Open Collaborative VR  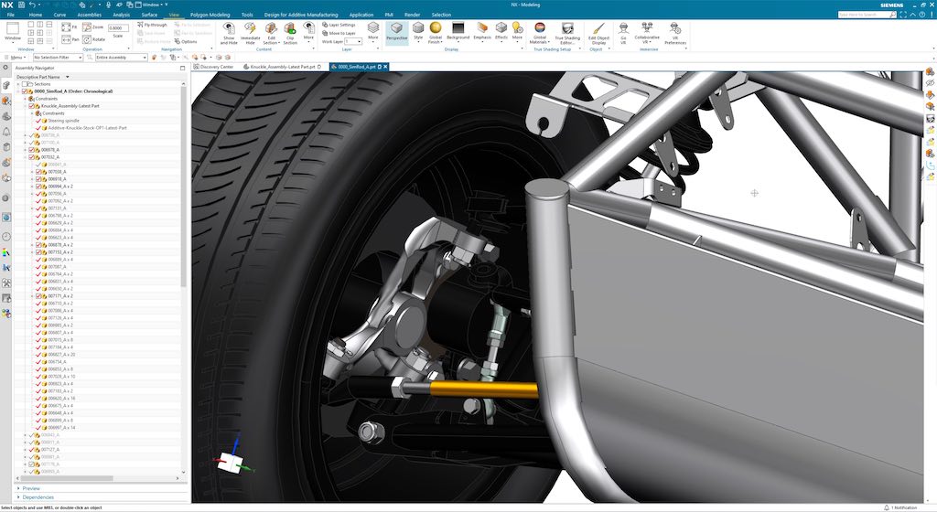coord(647,33)
